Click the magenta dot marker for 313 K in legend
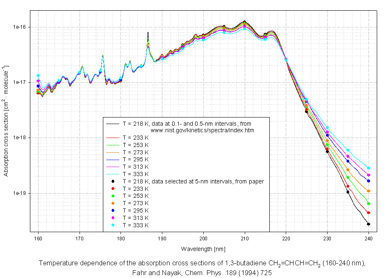387x278 pixels. click(112, 218)
